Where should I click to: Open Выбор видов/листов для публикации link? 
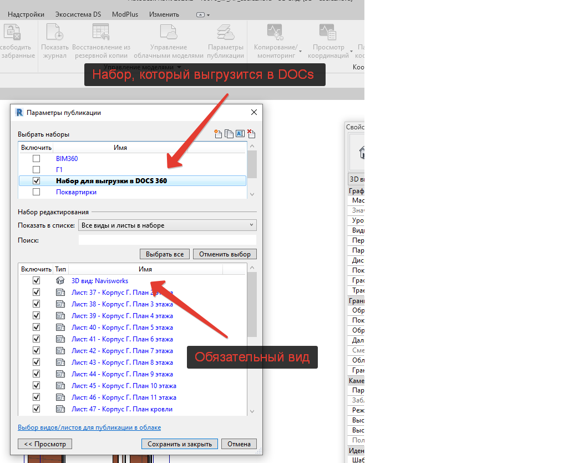(89, 427)
